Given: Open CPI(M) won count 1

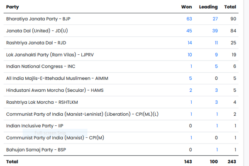Looking at the screenshot, I should point(191,137).
